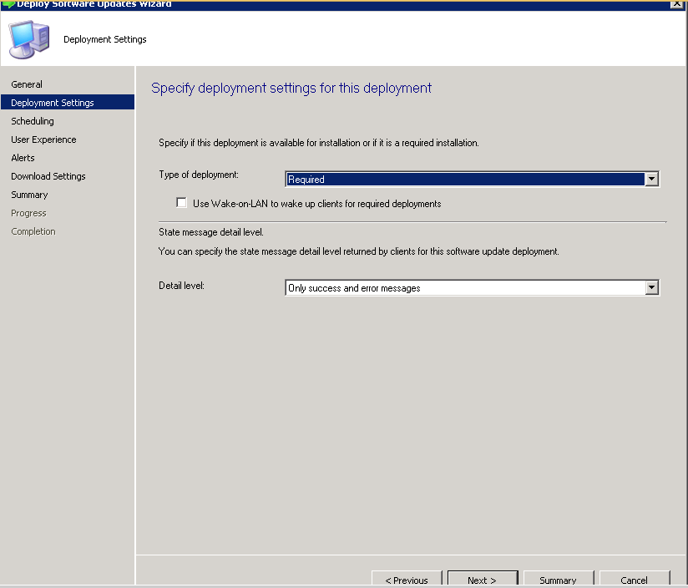Select Deployment Settings in the sidebar
688x588 pixels.
point(68,102)
